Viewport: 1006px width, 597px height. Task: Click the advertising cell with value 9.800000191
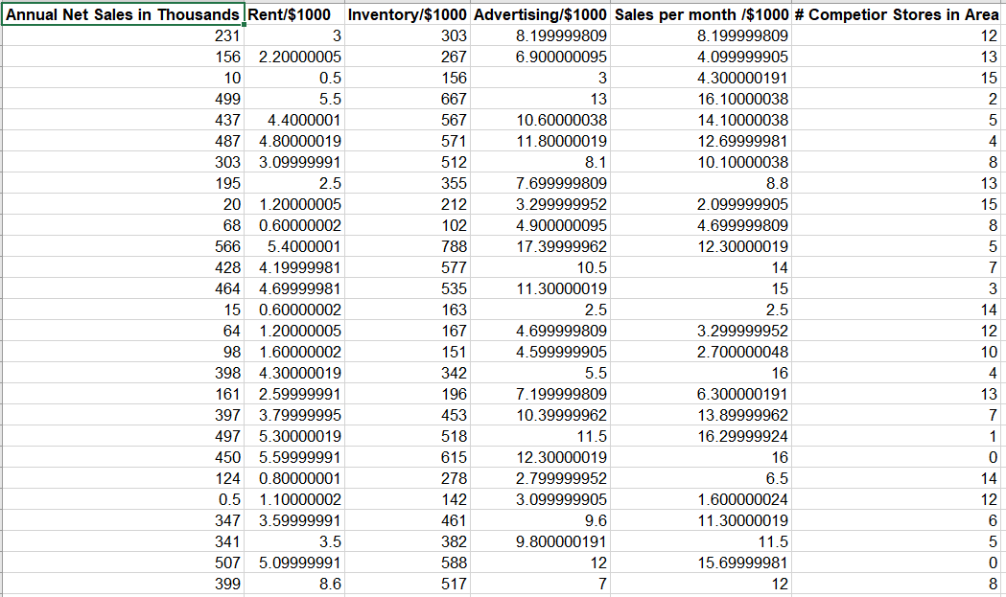coord(540,541)
